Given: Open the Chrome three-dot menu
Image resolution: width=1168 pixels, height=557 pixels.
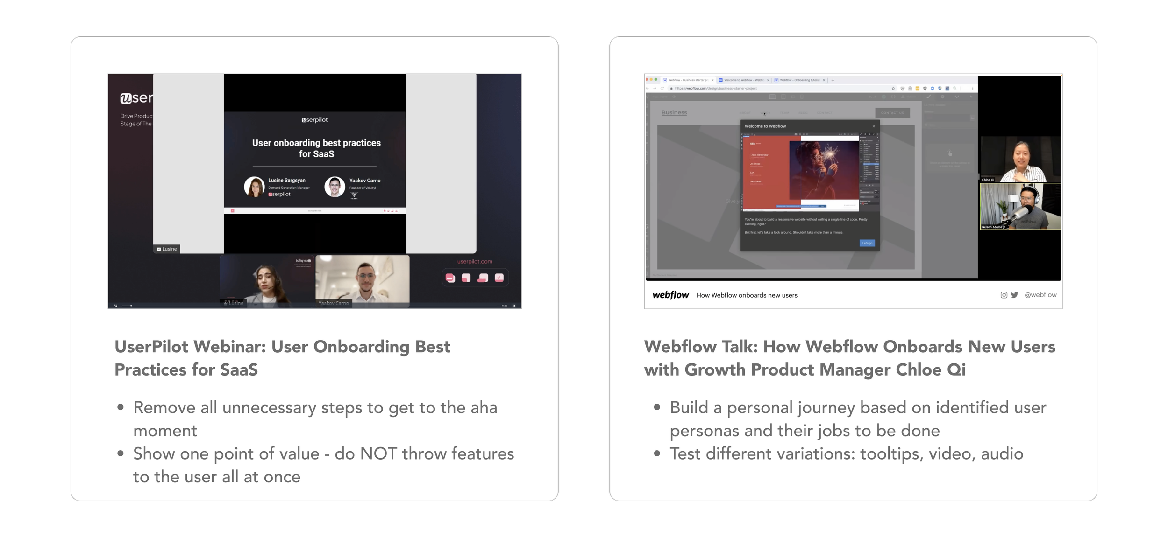Looking at the screenshot, I should 973,88.
